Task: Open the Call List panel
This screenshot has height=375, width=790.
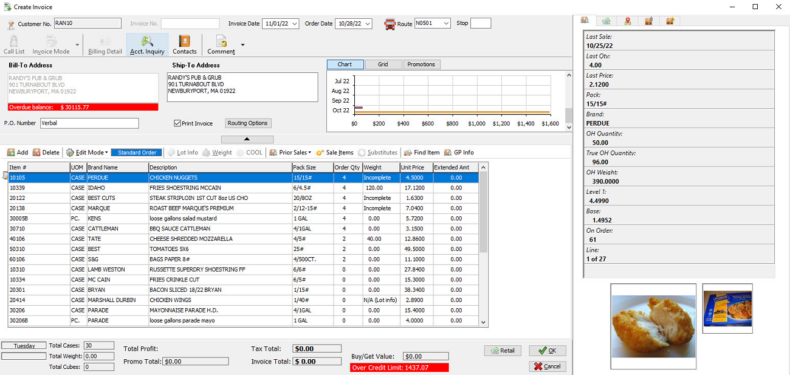Action: 13,44
